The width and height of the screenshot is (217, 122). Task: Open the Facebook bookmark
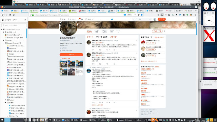(11, 48)
